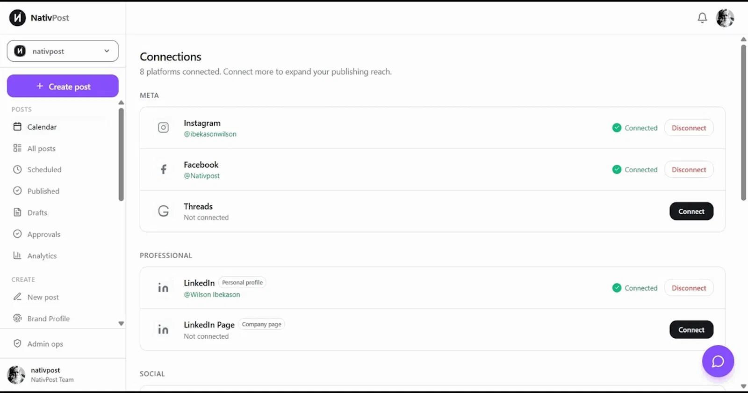Click the Analytics bar chart icon

17,255
